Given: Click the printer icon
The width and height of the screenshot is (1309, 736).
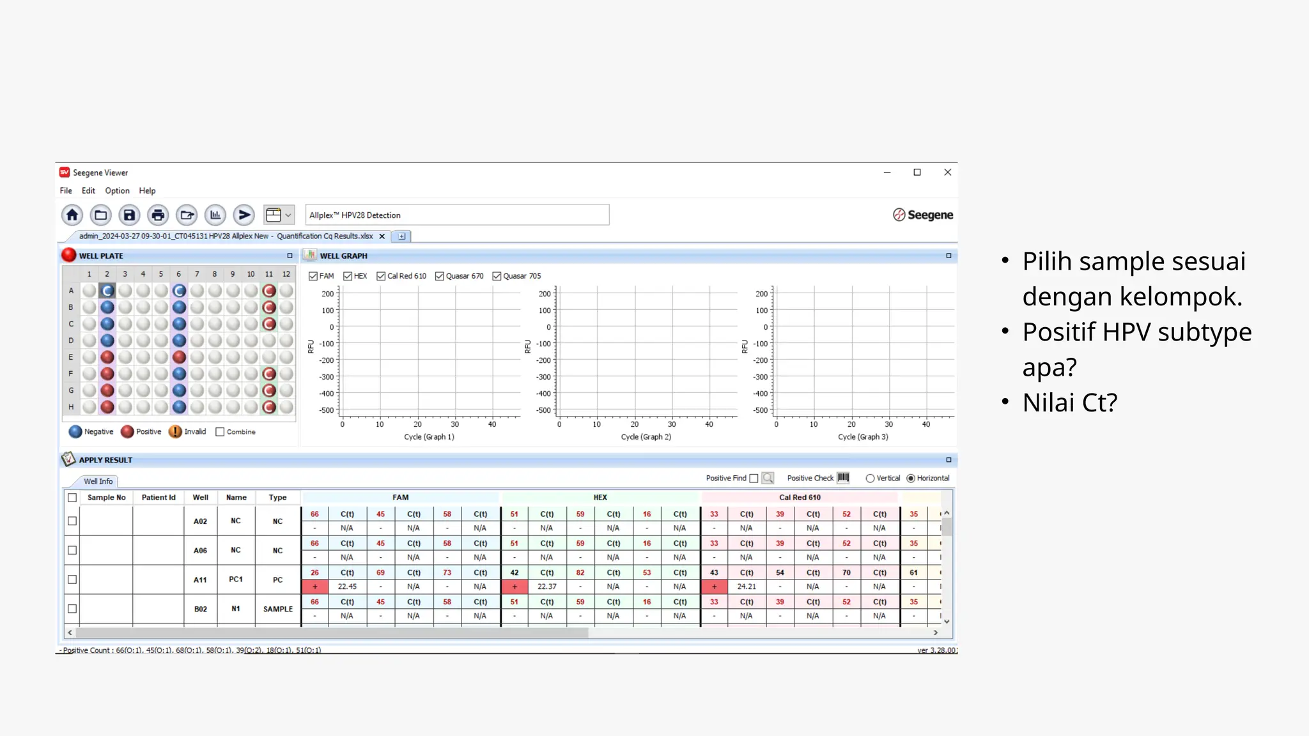Looking at the screenshot, I should 158,215.
